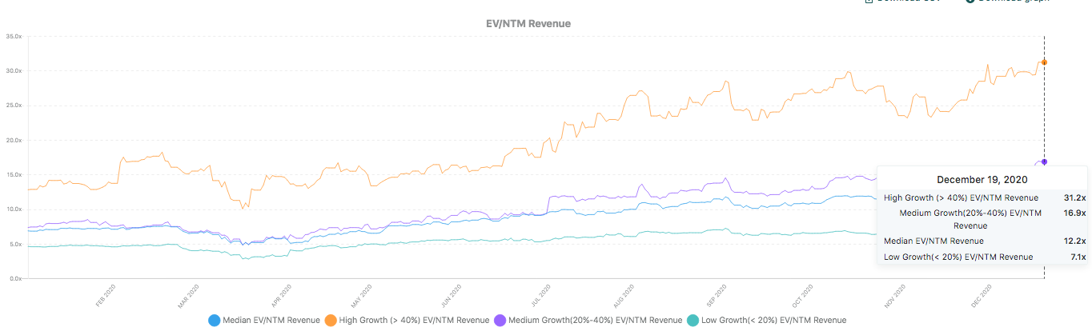Toggle the Low Growth(< 20%) legend series

(766, 320)
